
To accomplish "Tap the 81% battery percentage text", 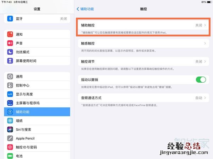I will (204, 2).
